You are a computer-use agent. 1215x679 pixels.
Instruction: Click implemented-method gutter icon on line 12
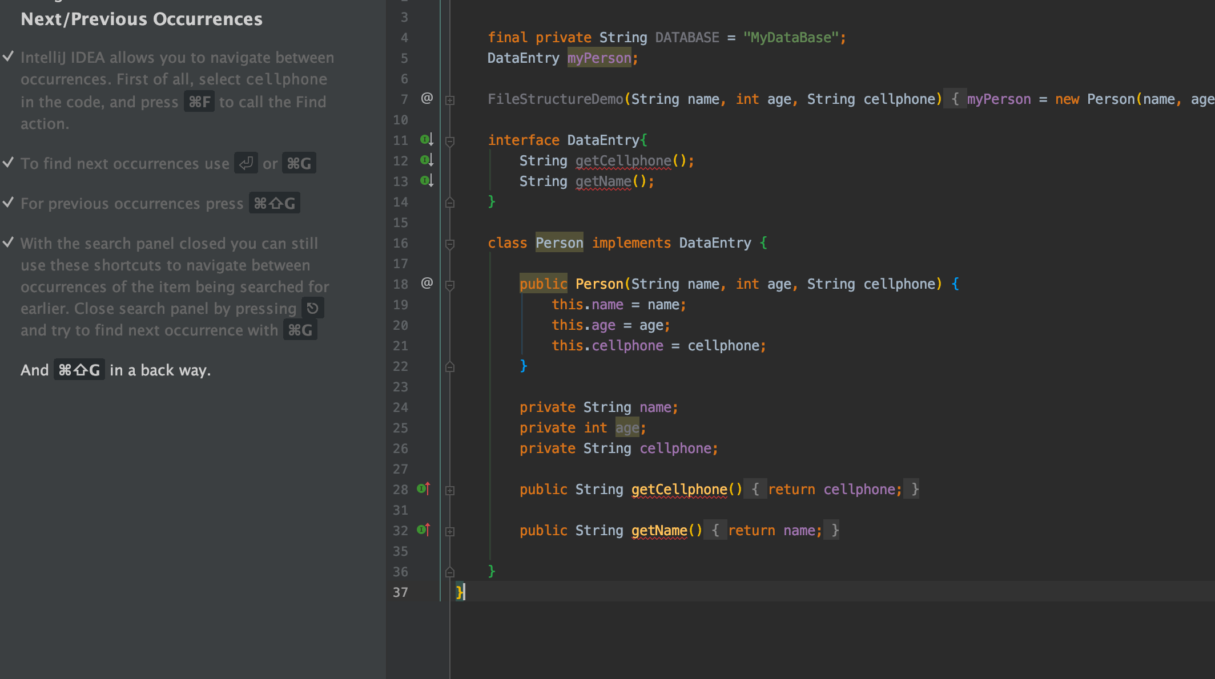(x=427, y=160)
